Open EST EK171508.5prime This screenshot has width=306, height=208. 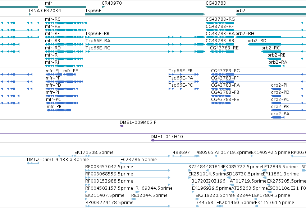94,153
